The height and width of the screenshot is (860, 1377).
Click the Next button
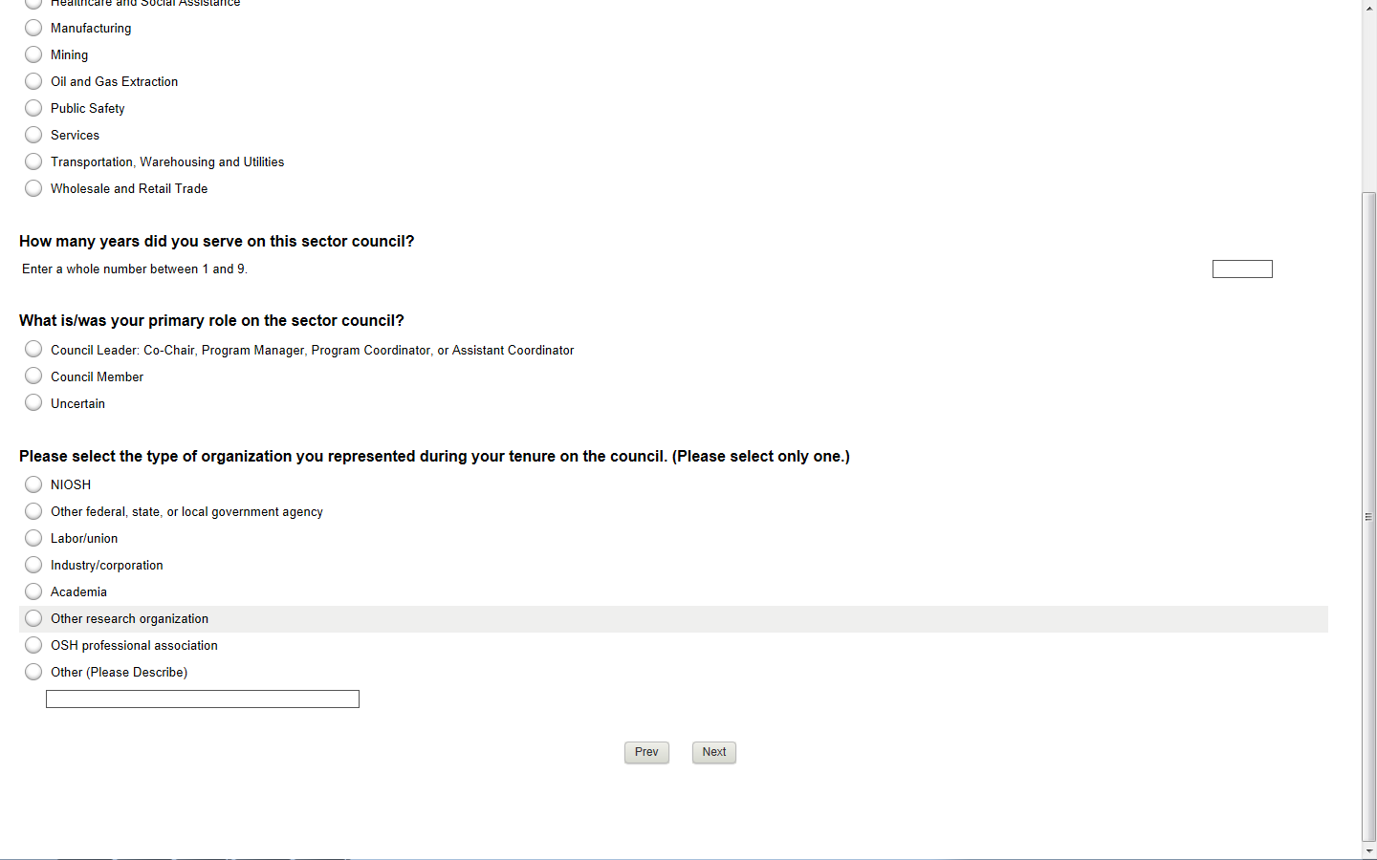click(714, 752)
